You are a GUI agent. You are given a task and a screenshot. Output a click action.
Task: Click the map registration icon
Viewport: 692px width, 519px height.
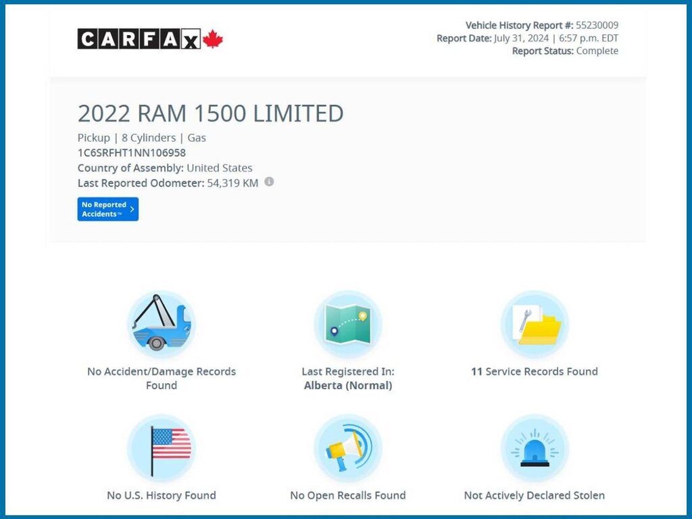[x=348, y=324]
